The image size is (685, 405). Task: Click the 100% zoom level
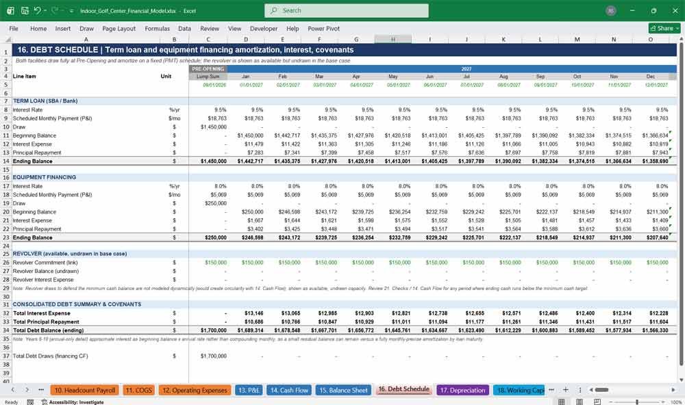[675, 402]
